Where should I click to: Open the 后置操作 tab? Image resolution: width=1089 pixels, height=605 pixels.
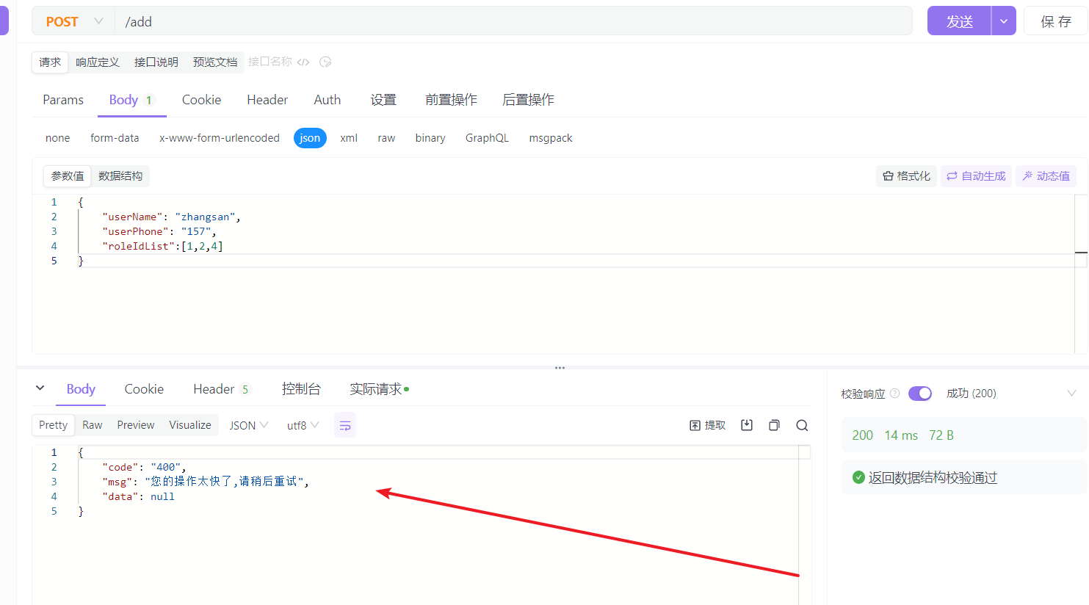click(x=528, y=100)
